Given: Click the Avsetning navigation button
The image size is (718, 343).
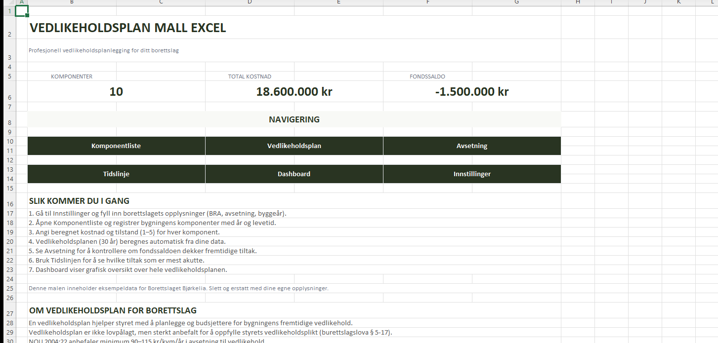Looking at the screenshot, I should tap(472, 146).
